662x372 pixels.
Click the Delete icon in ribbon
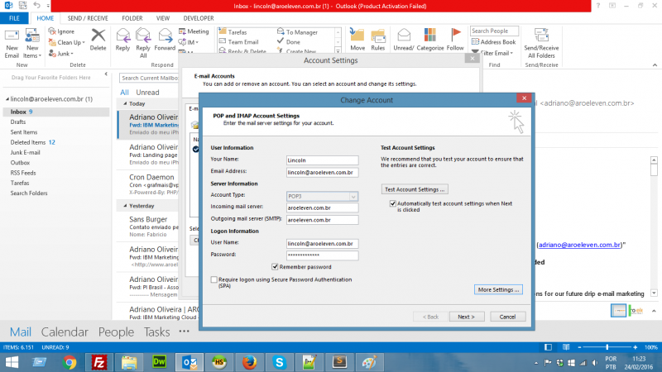pos(98,40)
